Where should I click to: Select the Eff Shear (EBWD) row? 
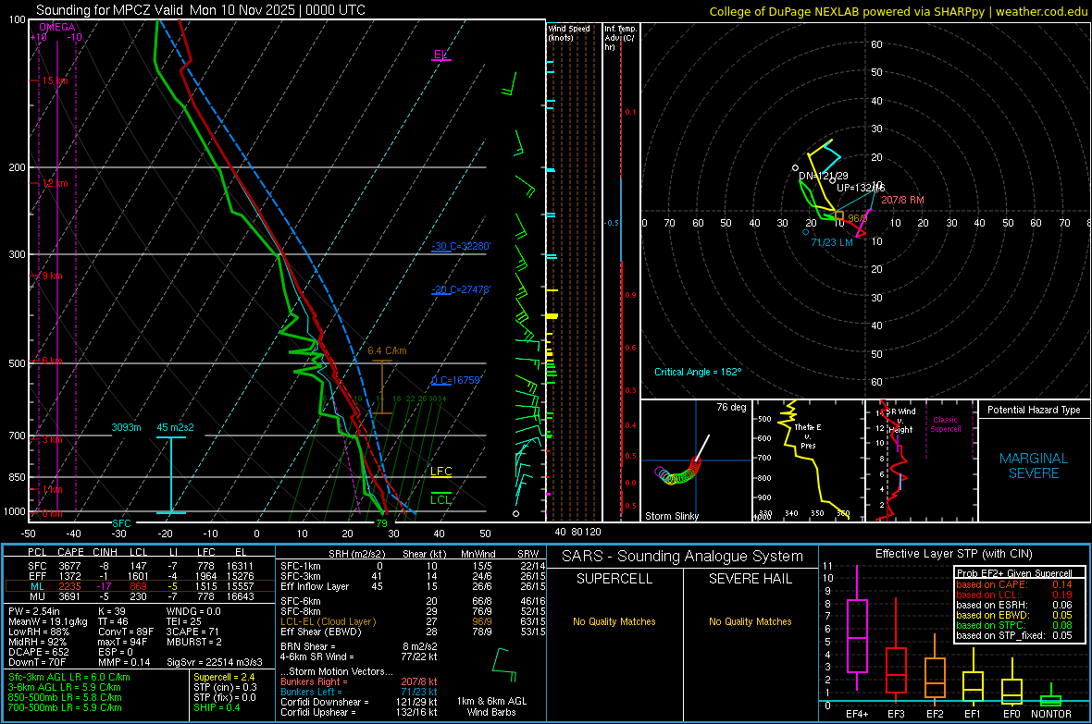[413, 632]
